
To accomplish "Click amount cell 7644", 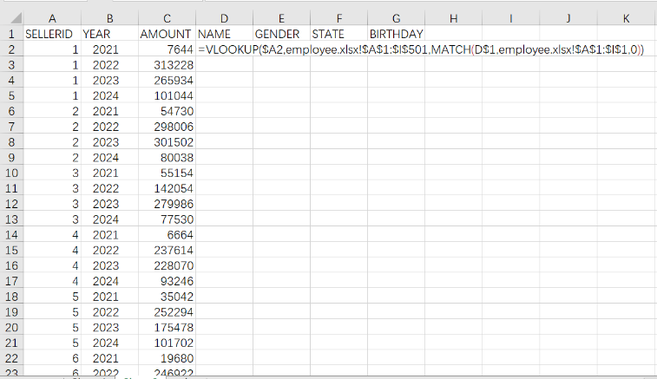I will [x=167, y=49].
